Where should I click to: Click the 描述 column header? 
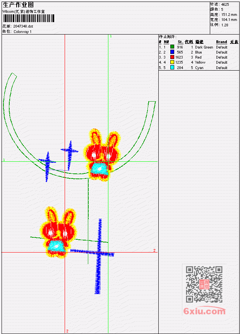pyautogui.click(x=199, y=42)
